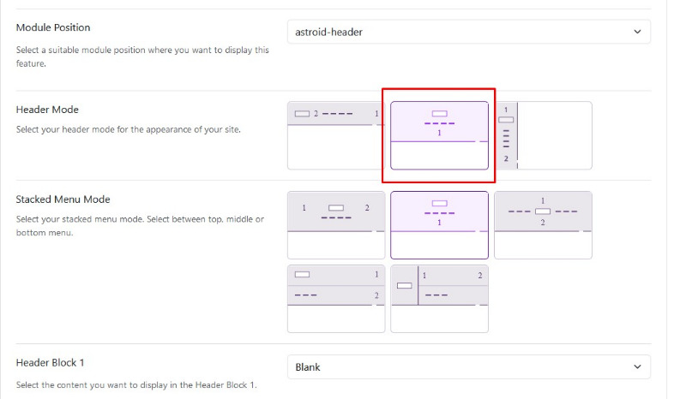Choose two-row stacked layout with logo top left
Screen dimensions: 686x399
pyautogui.click(x=336, y=299)
